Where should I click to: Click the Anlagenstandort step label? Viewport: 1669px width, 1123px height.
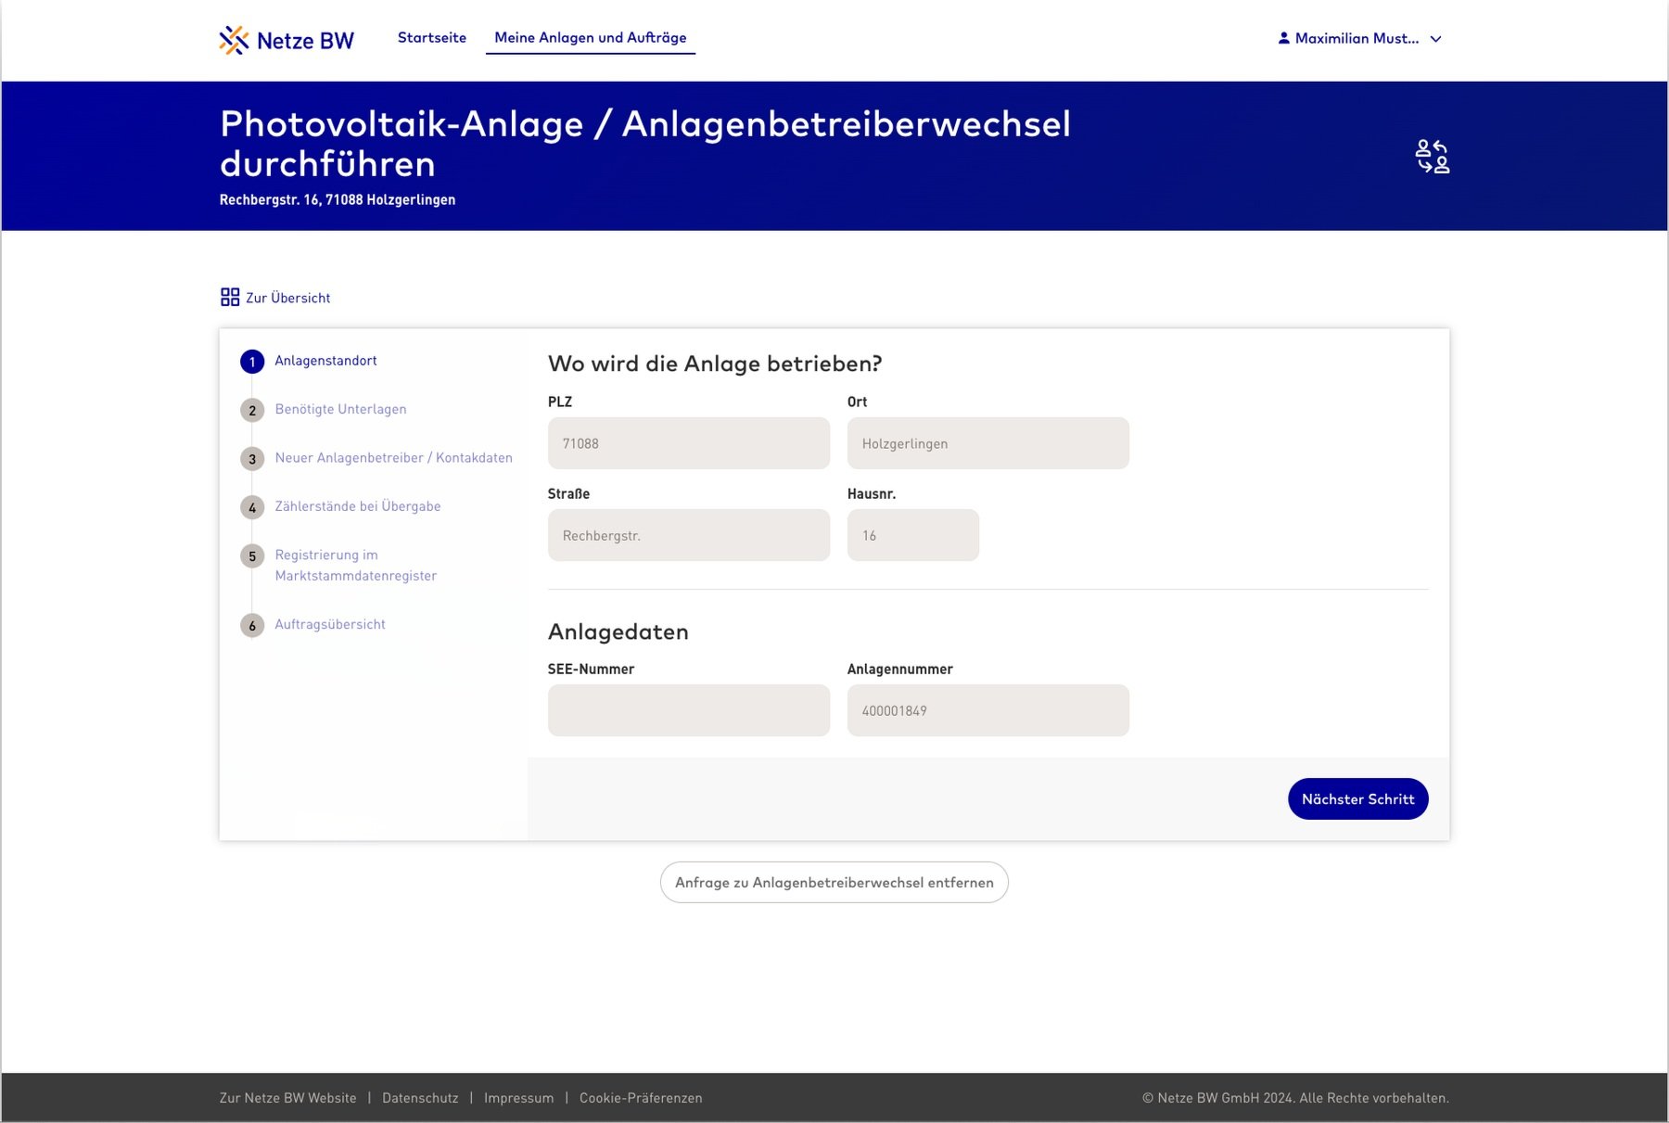(325, 361)
